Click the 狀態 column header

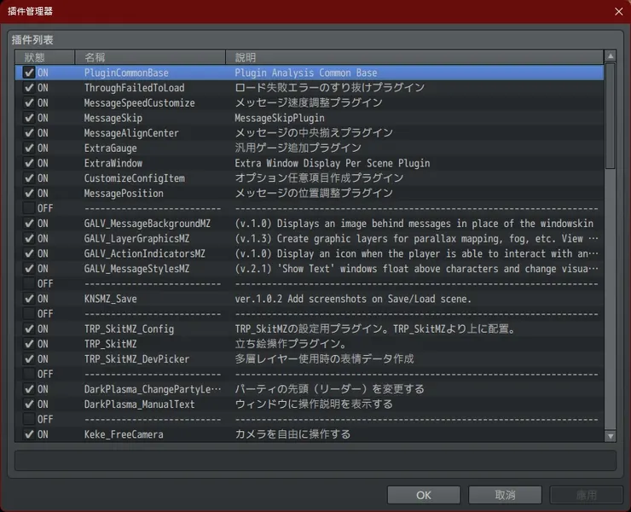click(44, 57)
